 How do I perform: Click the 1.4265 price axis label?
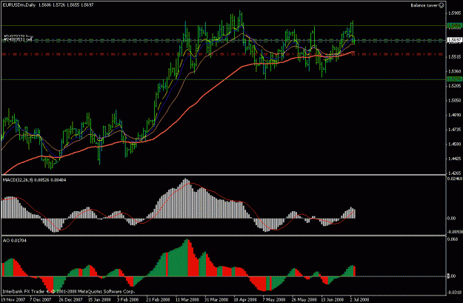(454, 173)
